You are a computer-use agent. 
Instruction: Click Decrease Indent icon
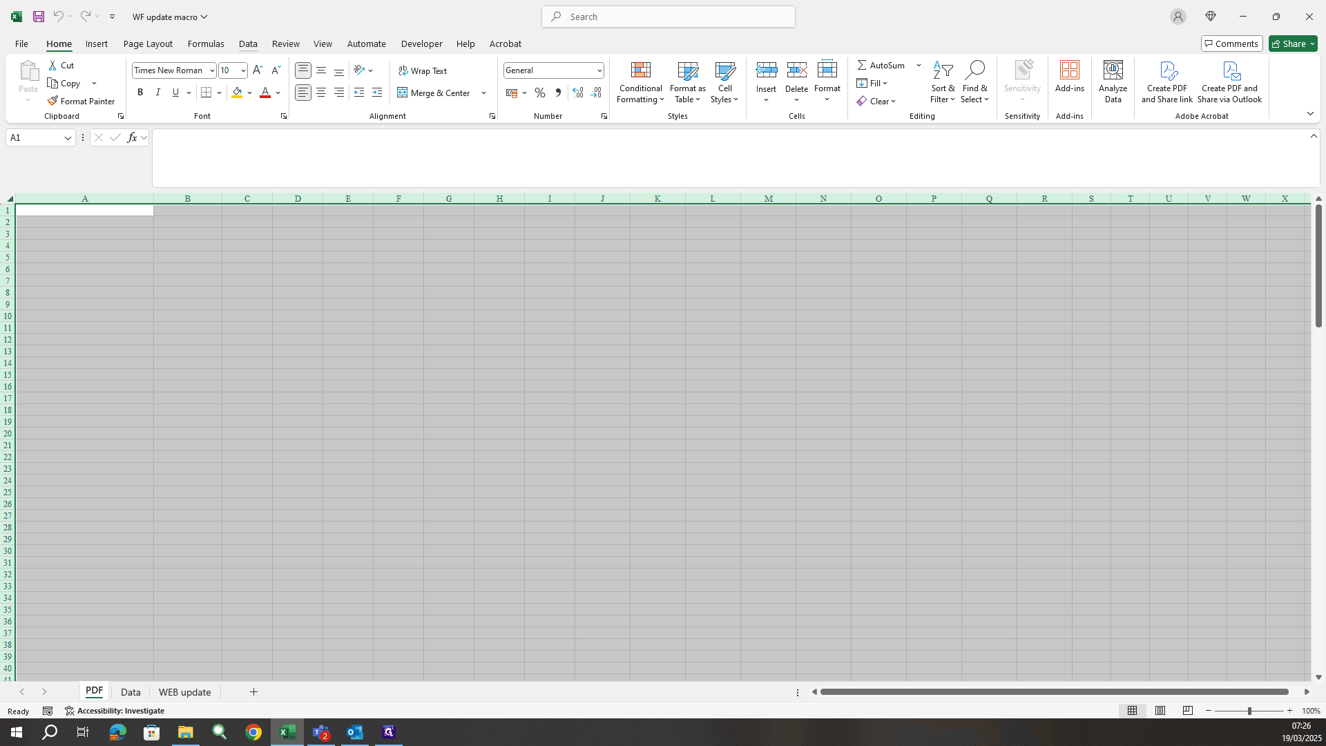point(359,93)
